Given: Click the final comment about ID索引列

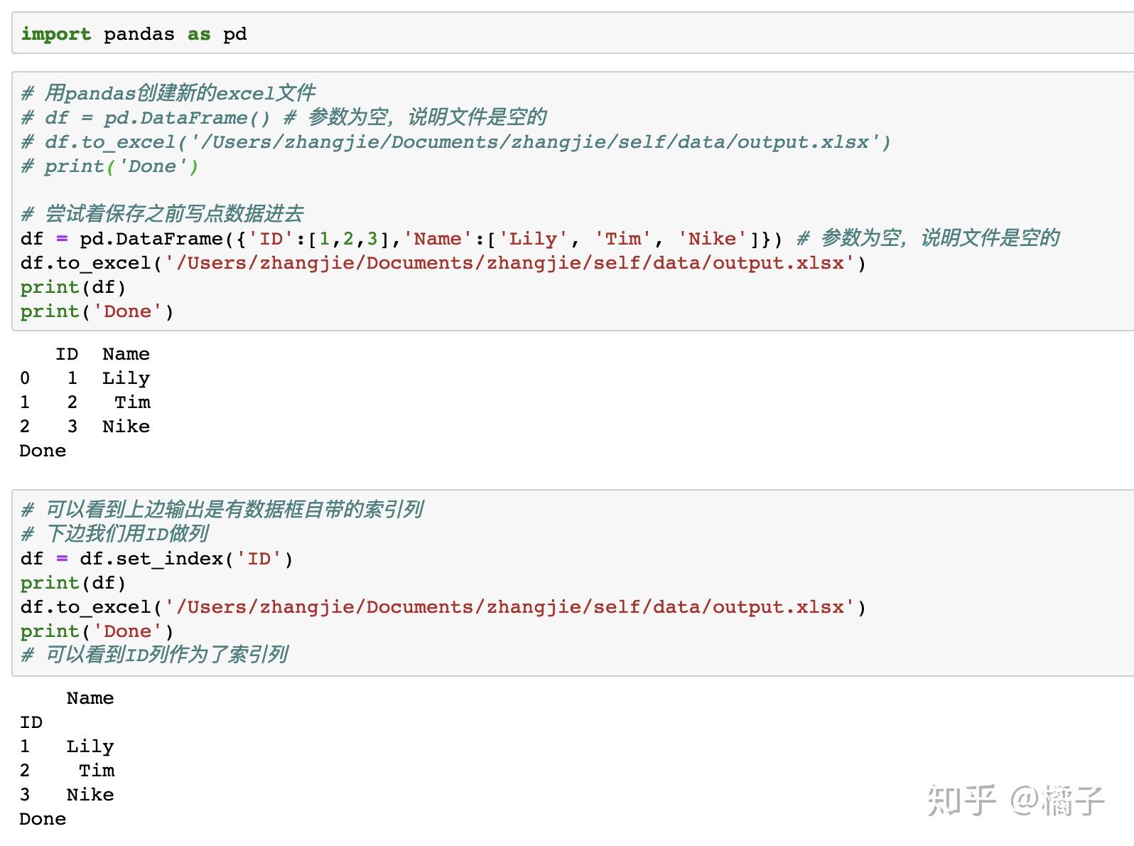Looking at the screenshot, I should point(154,655).
